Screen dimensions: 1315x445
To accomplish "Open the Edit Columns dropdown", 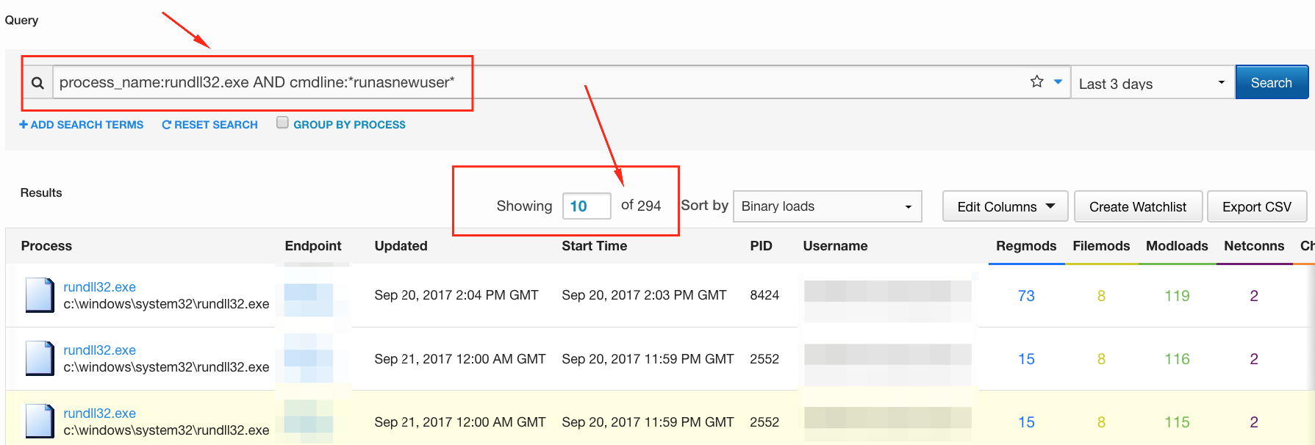I will pos(1005,206).
